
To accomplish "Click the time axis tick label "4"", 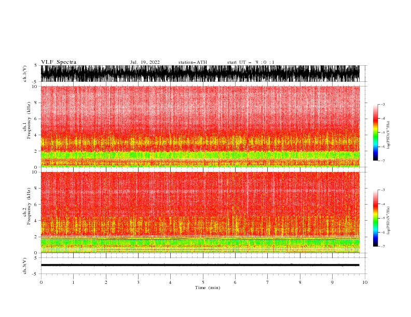I will [x=170, y=282].
